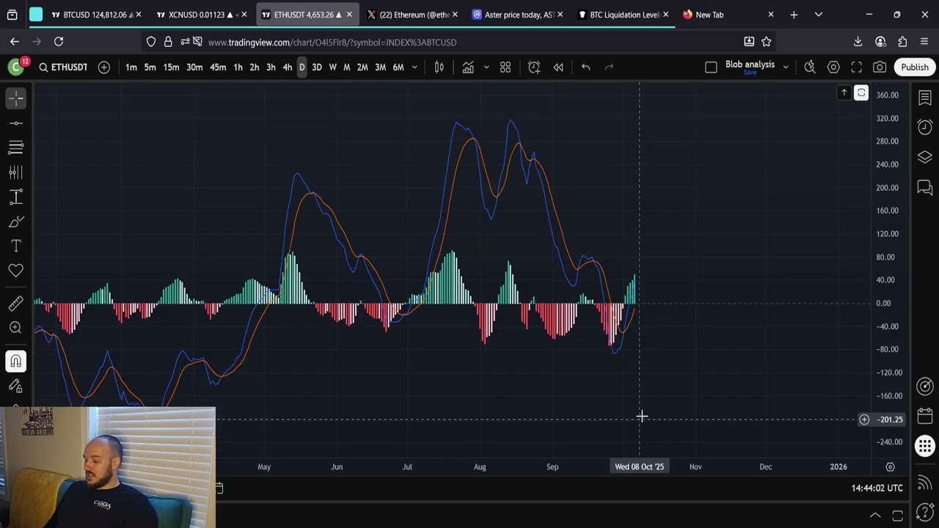This screenshot has height=528, width=939.
Task: Click the Replay rewind button
Action: coord(558,67)
